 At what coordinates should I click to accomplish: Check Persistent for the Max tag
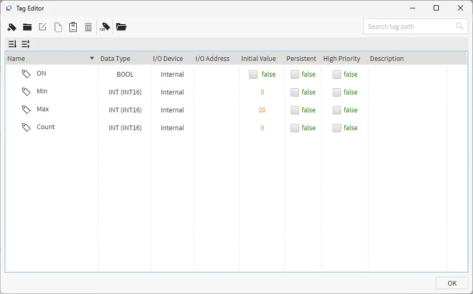(295, 110)
